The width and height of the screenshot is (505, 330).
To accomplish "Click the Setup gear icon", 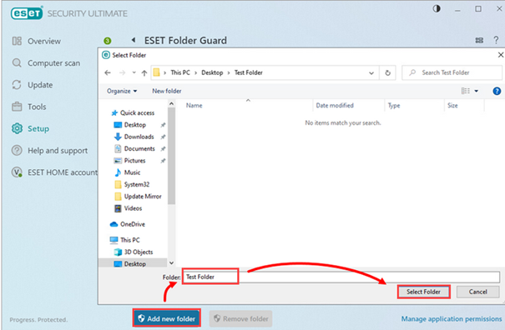I will [x=17, y=128].
